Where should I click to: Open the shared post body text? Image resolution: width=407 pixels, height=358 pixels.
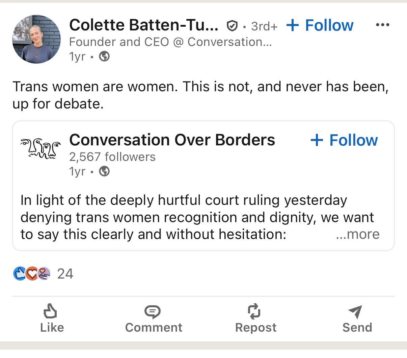[x=197, y=217]
